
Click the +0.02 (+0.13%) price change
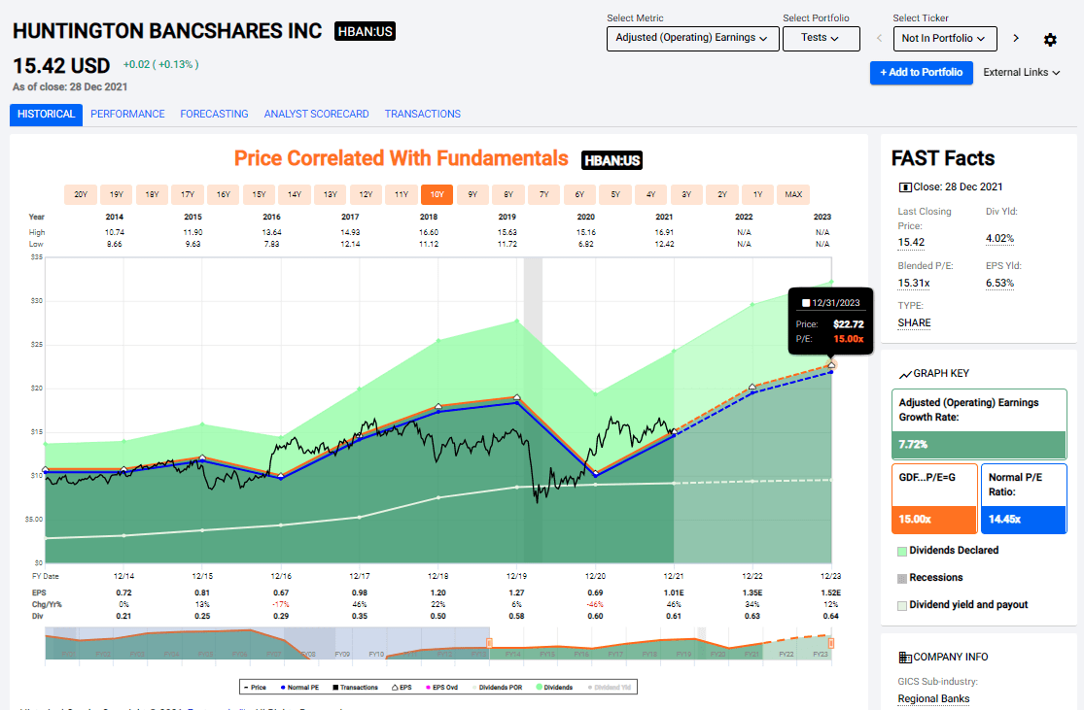point(160,65)
